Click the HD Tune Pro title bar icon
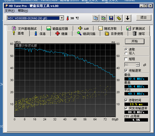Screen dimensions: 155x136 (6, 6)
